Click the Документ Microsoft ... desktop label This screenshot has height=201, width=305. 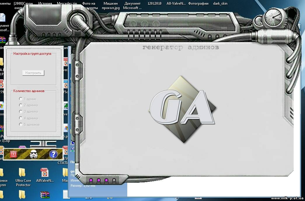click(x=132, y=6)
